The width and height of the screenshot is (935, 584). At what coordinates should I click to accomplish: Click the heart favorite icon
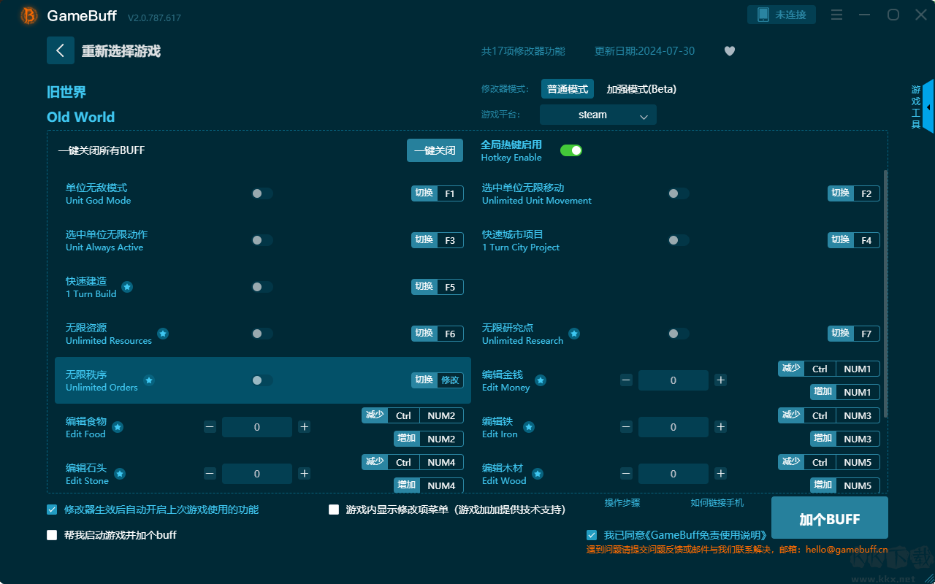(730, 51)
